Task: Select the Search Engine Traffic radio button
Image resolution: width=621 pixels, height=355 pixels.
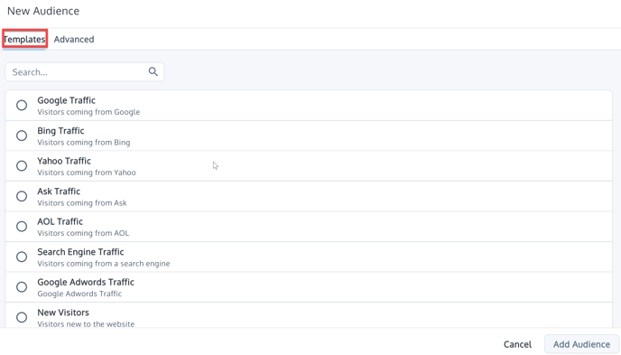Action: click(x=22, y=257)
